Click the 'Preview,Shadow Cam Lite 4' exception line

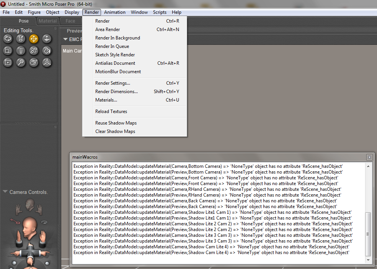211,253
